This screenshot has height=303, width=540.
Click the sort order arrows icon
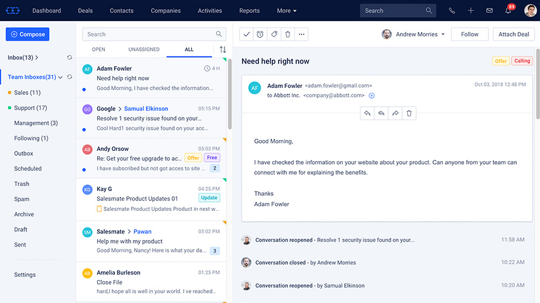(x=223, y=50)
